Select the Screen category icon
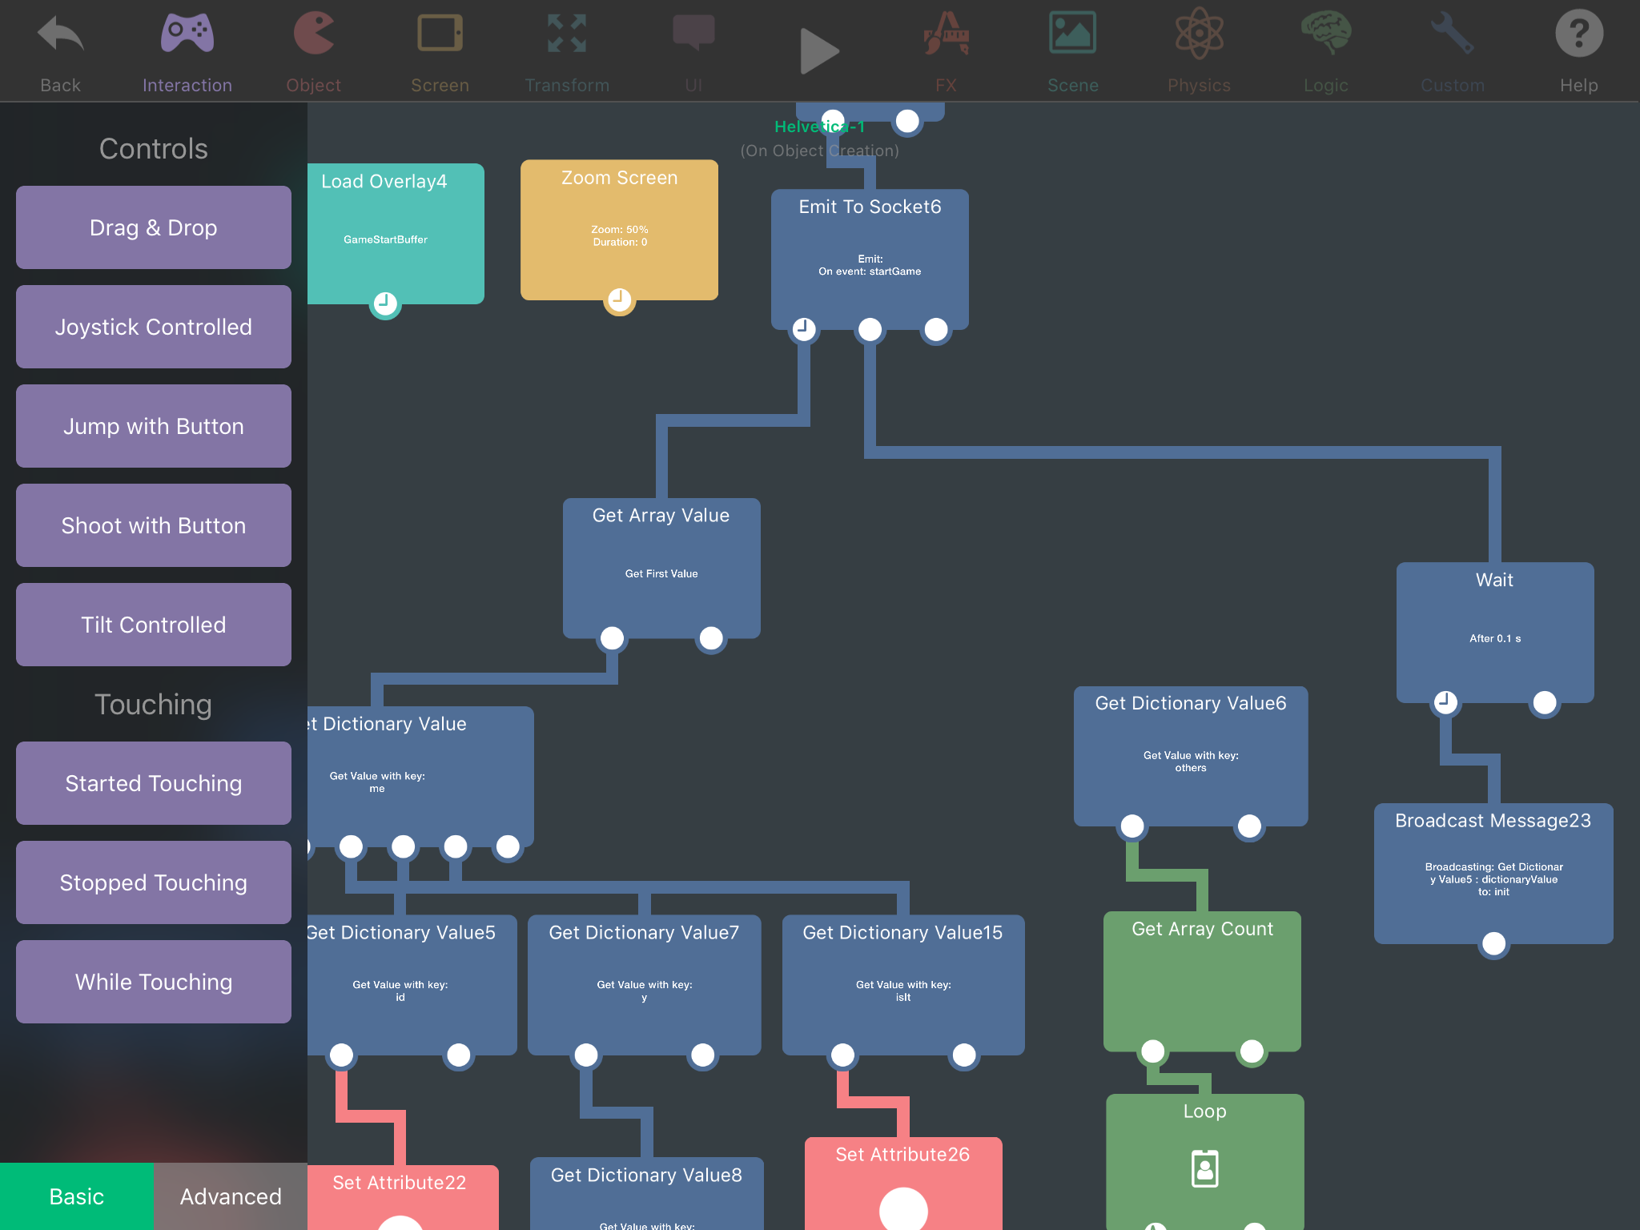The width and height of the screenshot is (1640, 1230). tap(440, 34)
